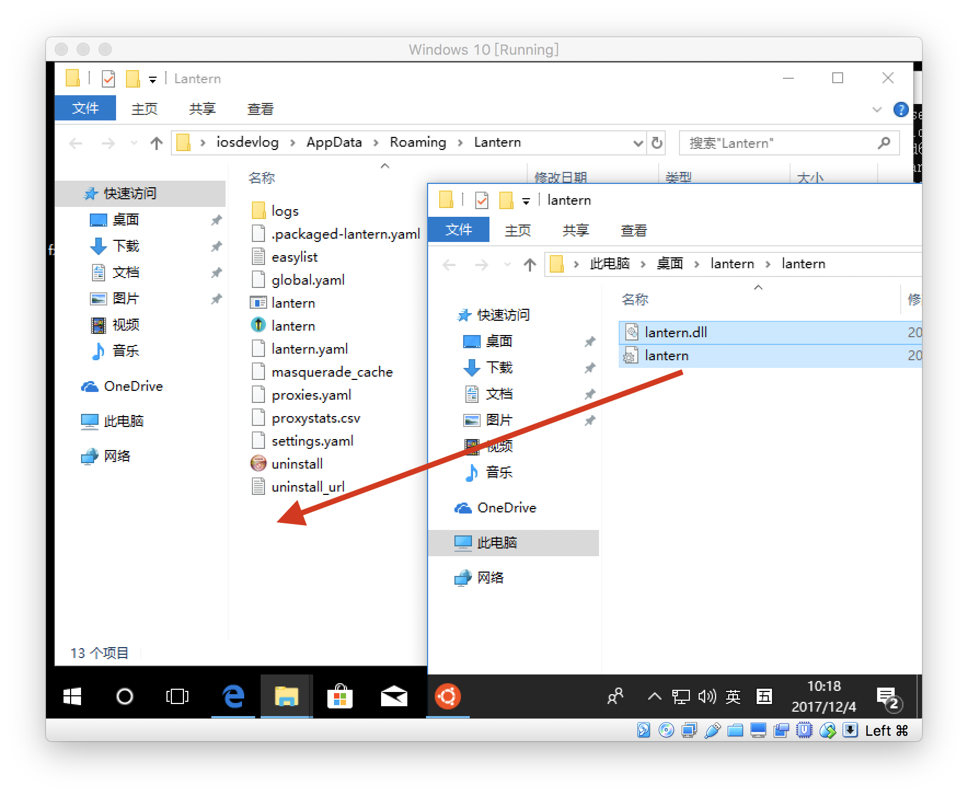Open the 文件 tab in the Lantern window
Image resolution: width=968 pixels, height=796 pixels.
(85, 108)
